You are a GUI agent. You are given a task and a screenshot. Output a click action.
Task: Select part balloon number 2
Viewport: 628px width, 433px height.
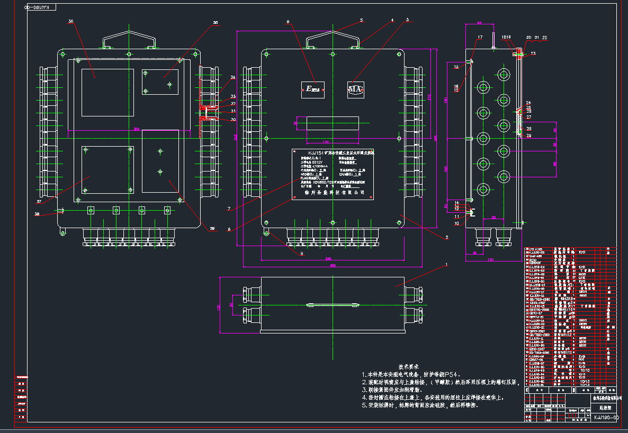(x=447, y=238)
